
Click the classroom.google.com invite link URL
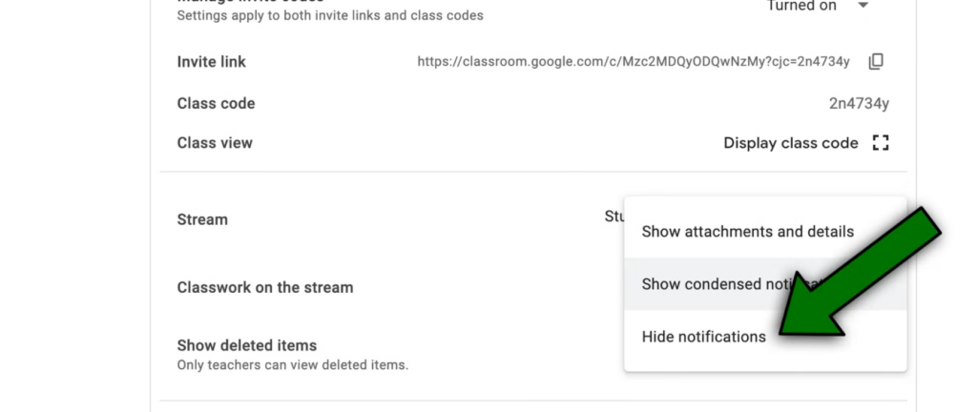pyautogui.click(x=634, y=62)
